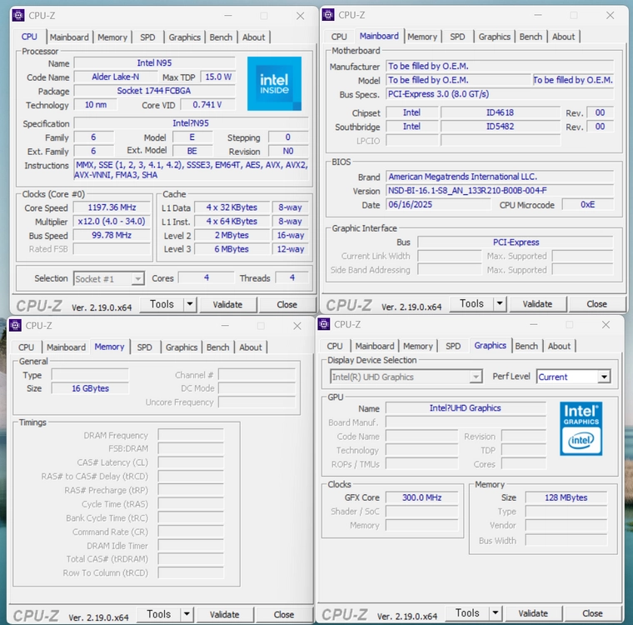Expand Tools dropdown arrow in CPU window

click(x=190, y=304)
